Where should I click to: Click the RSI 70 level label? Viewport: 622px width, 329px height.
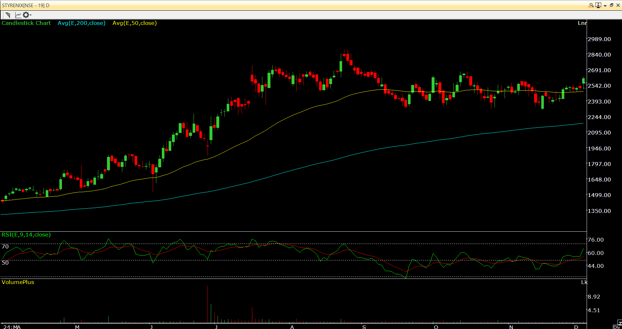(x=5, y=247)
